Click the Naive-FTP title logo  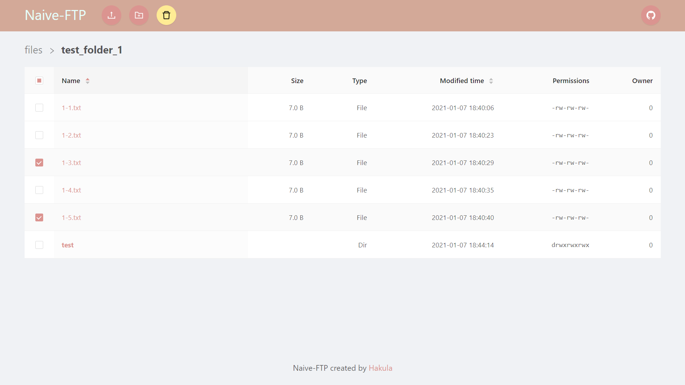pyautogui.click(x=55, y=15)
